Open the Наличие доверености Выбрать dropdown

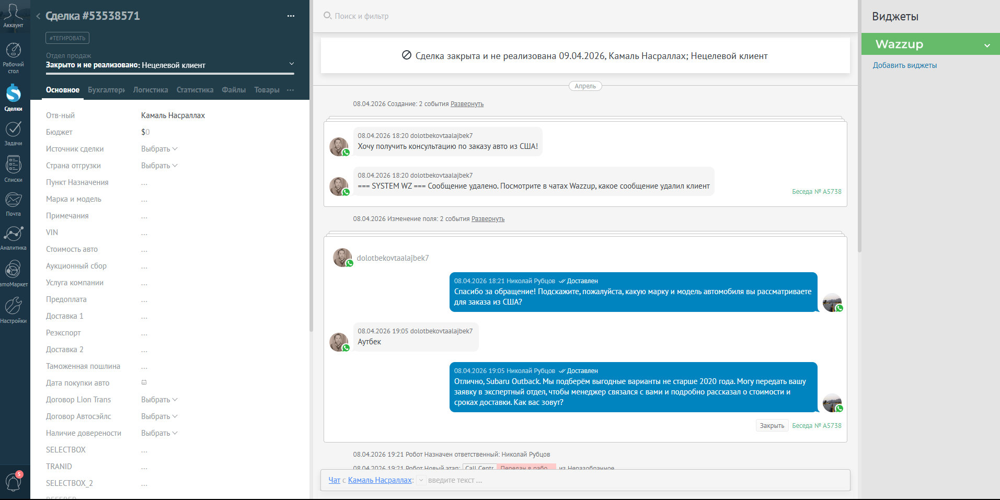pyautogui.click(x=159, y=433)
